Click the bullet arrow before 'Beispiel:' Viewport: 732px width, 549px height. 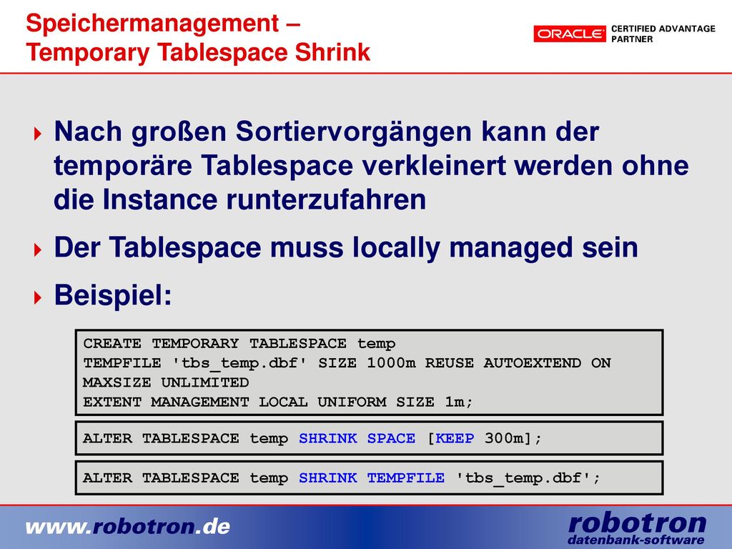coord(38,297)
